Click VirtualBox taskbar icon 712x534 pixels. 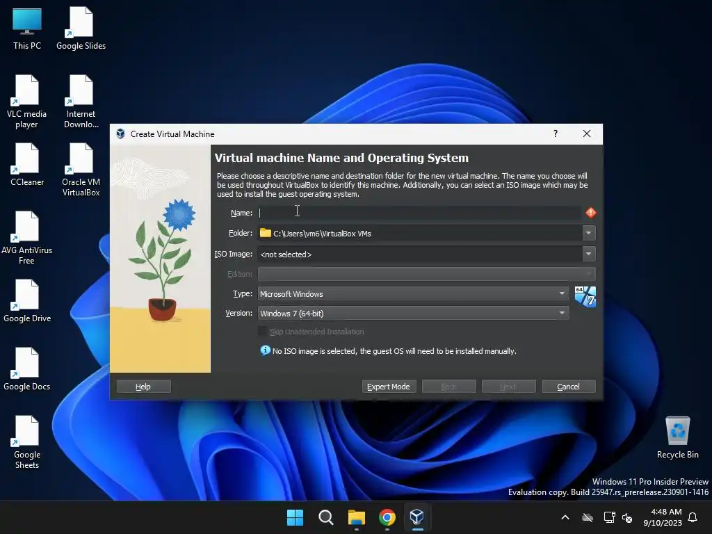coord(417,517)
